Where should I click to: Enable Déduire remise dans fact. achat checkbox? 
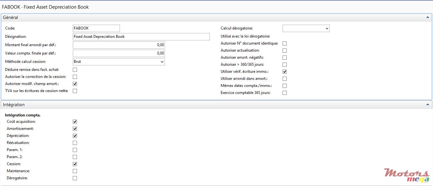[75, 70]
